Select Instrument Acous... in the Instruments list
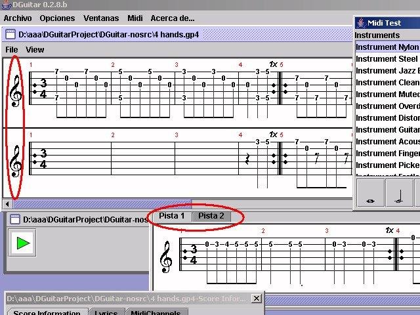 coord(388,142)
